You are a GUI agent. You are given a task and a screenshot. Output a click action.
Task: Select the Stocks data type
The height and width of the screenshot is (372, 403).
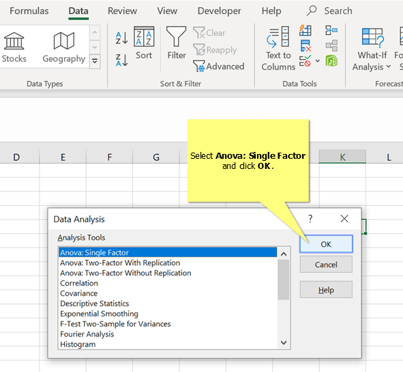(x=14, y=48)
